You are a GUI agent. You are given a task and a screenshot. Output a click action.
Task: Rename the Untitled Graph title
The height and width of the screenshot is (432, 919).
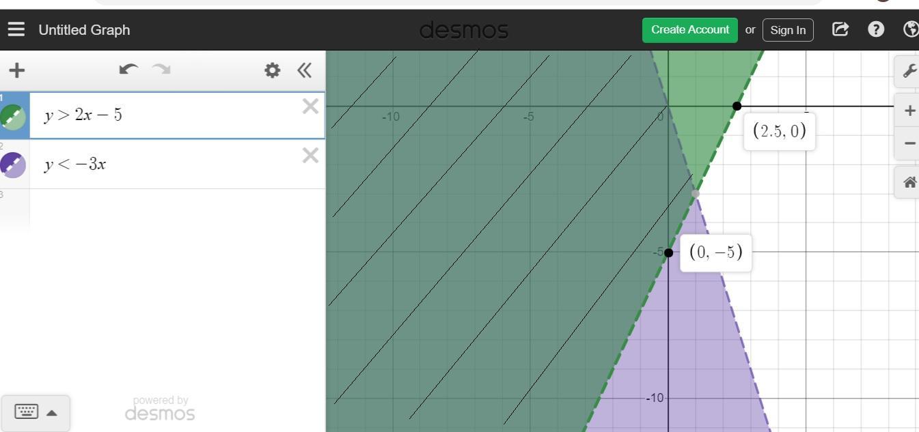[84, 30]
